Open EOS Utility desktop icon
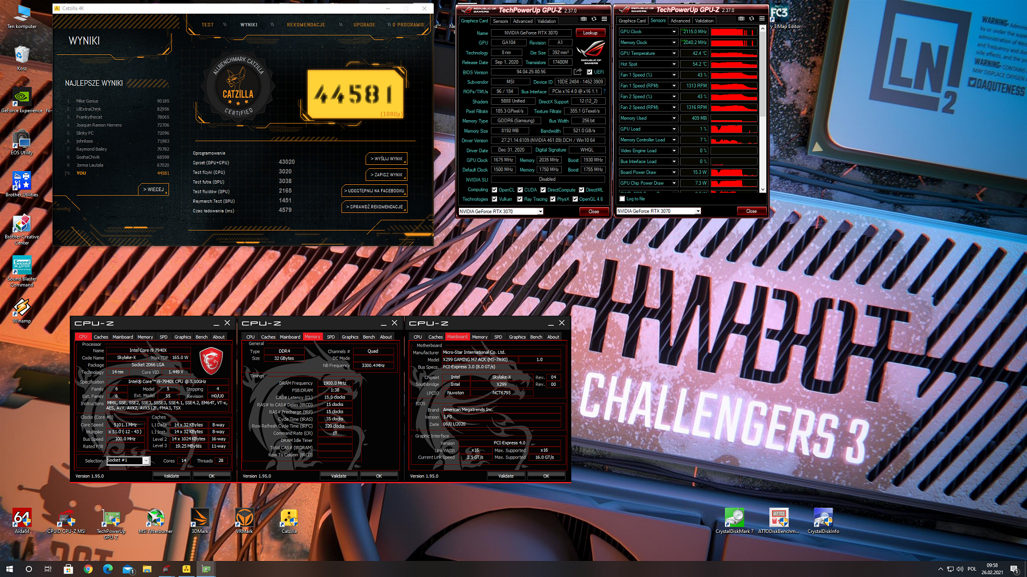 [x=22, y=142]
